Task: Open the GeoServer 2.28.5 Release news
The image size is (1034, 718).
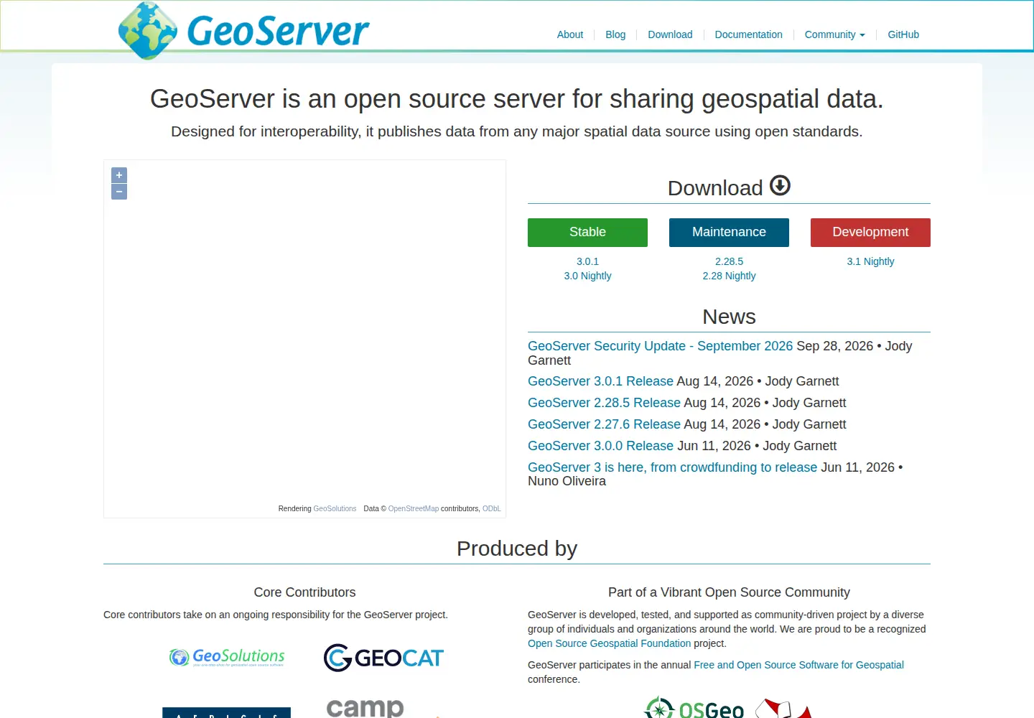Action: pyautogui.click(x=604, y=403)
